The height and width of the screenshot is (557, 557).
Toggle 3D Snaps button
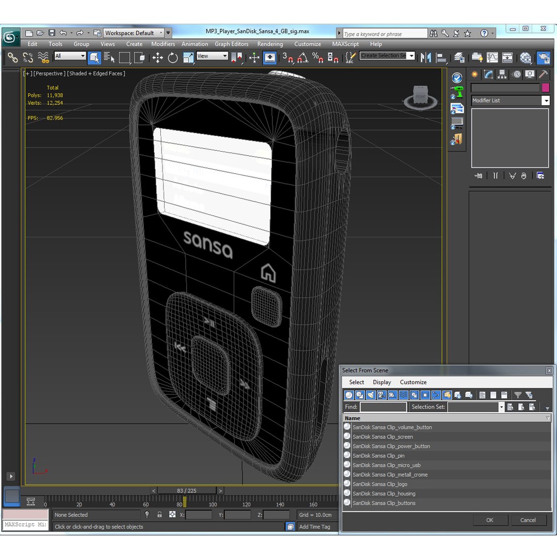click(287, 58)
